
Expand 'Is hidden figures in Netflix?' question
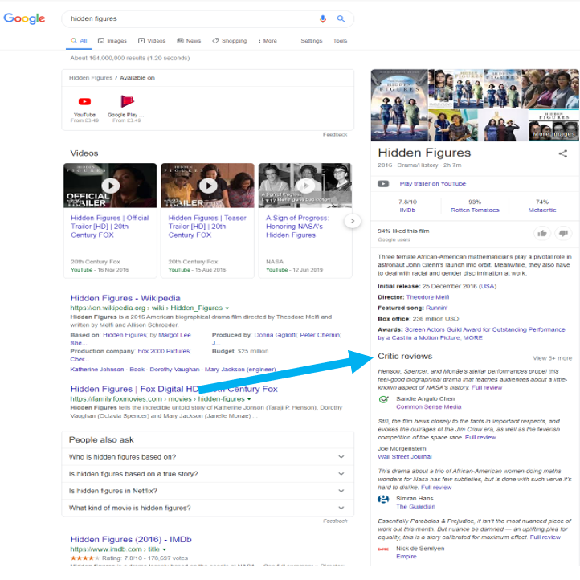click(x=208, y=491)
